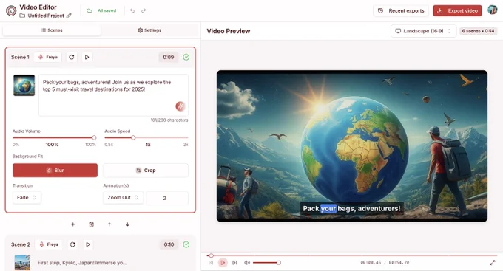Click the Scene 1 header label

(20, 57)
